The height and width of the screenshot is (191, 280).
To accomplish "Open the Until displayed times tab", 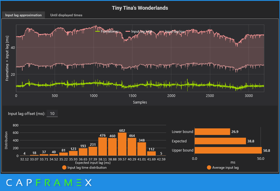I will [66, 15].
